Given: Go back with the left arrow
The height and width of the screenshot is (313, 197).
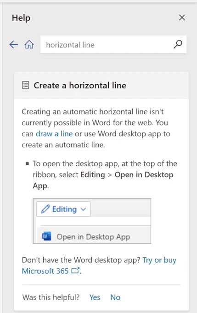Looking at the screenshot, I should 14,45.
